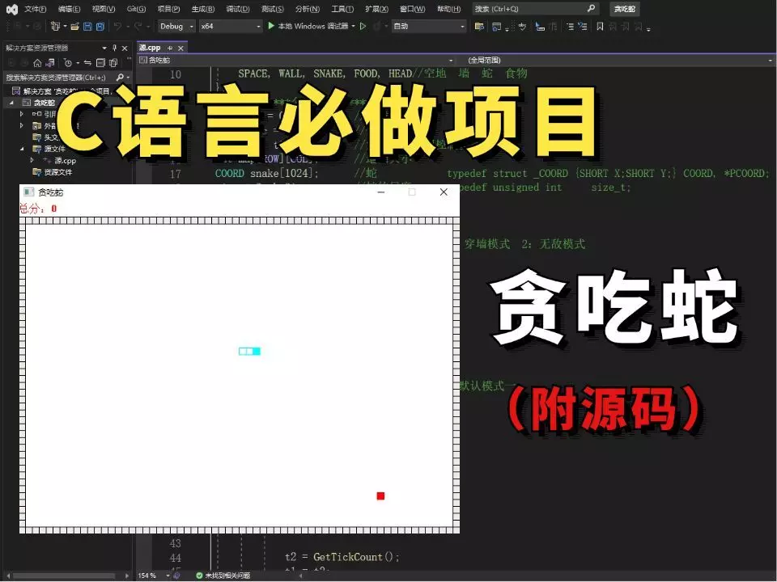
Task: Click the single-disk save icon
Action: pos(87,26)
